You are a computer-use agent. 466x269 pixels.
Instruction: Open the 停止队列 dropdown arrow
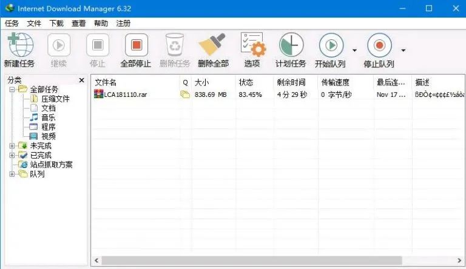[404, 50]
